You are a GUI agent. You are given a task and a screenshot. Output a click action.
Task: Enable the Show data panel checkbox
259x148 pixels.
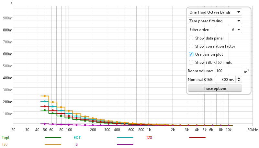click(x=191, y=38)
